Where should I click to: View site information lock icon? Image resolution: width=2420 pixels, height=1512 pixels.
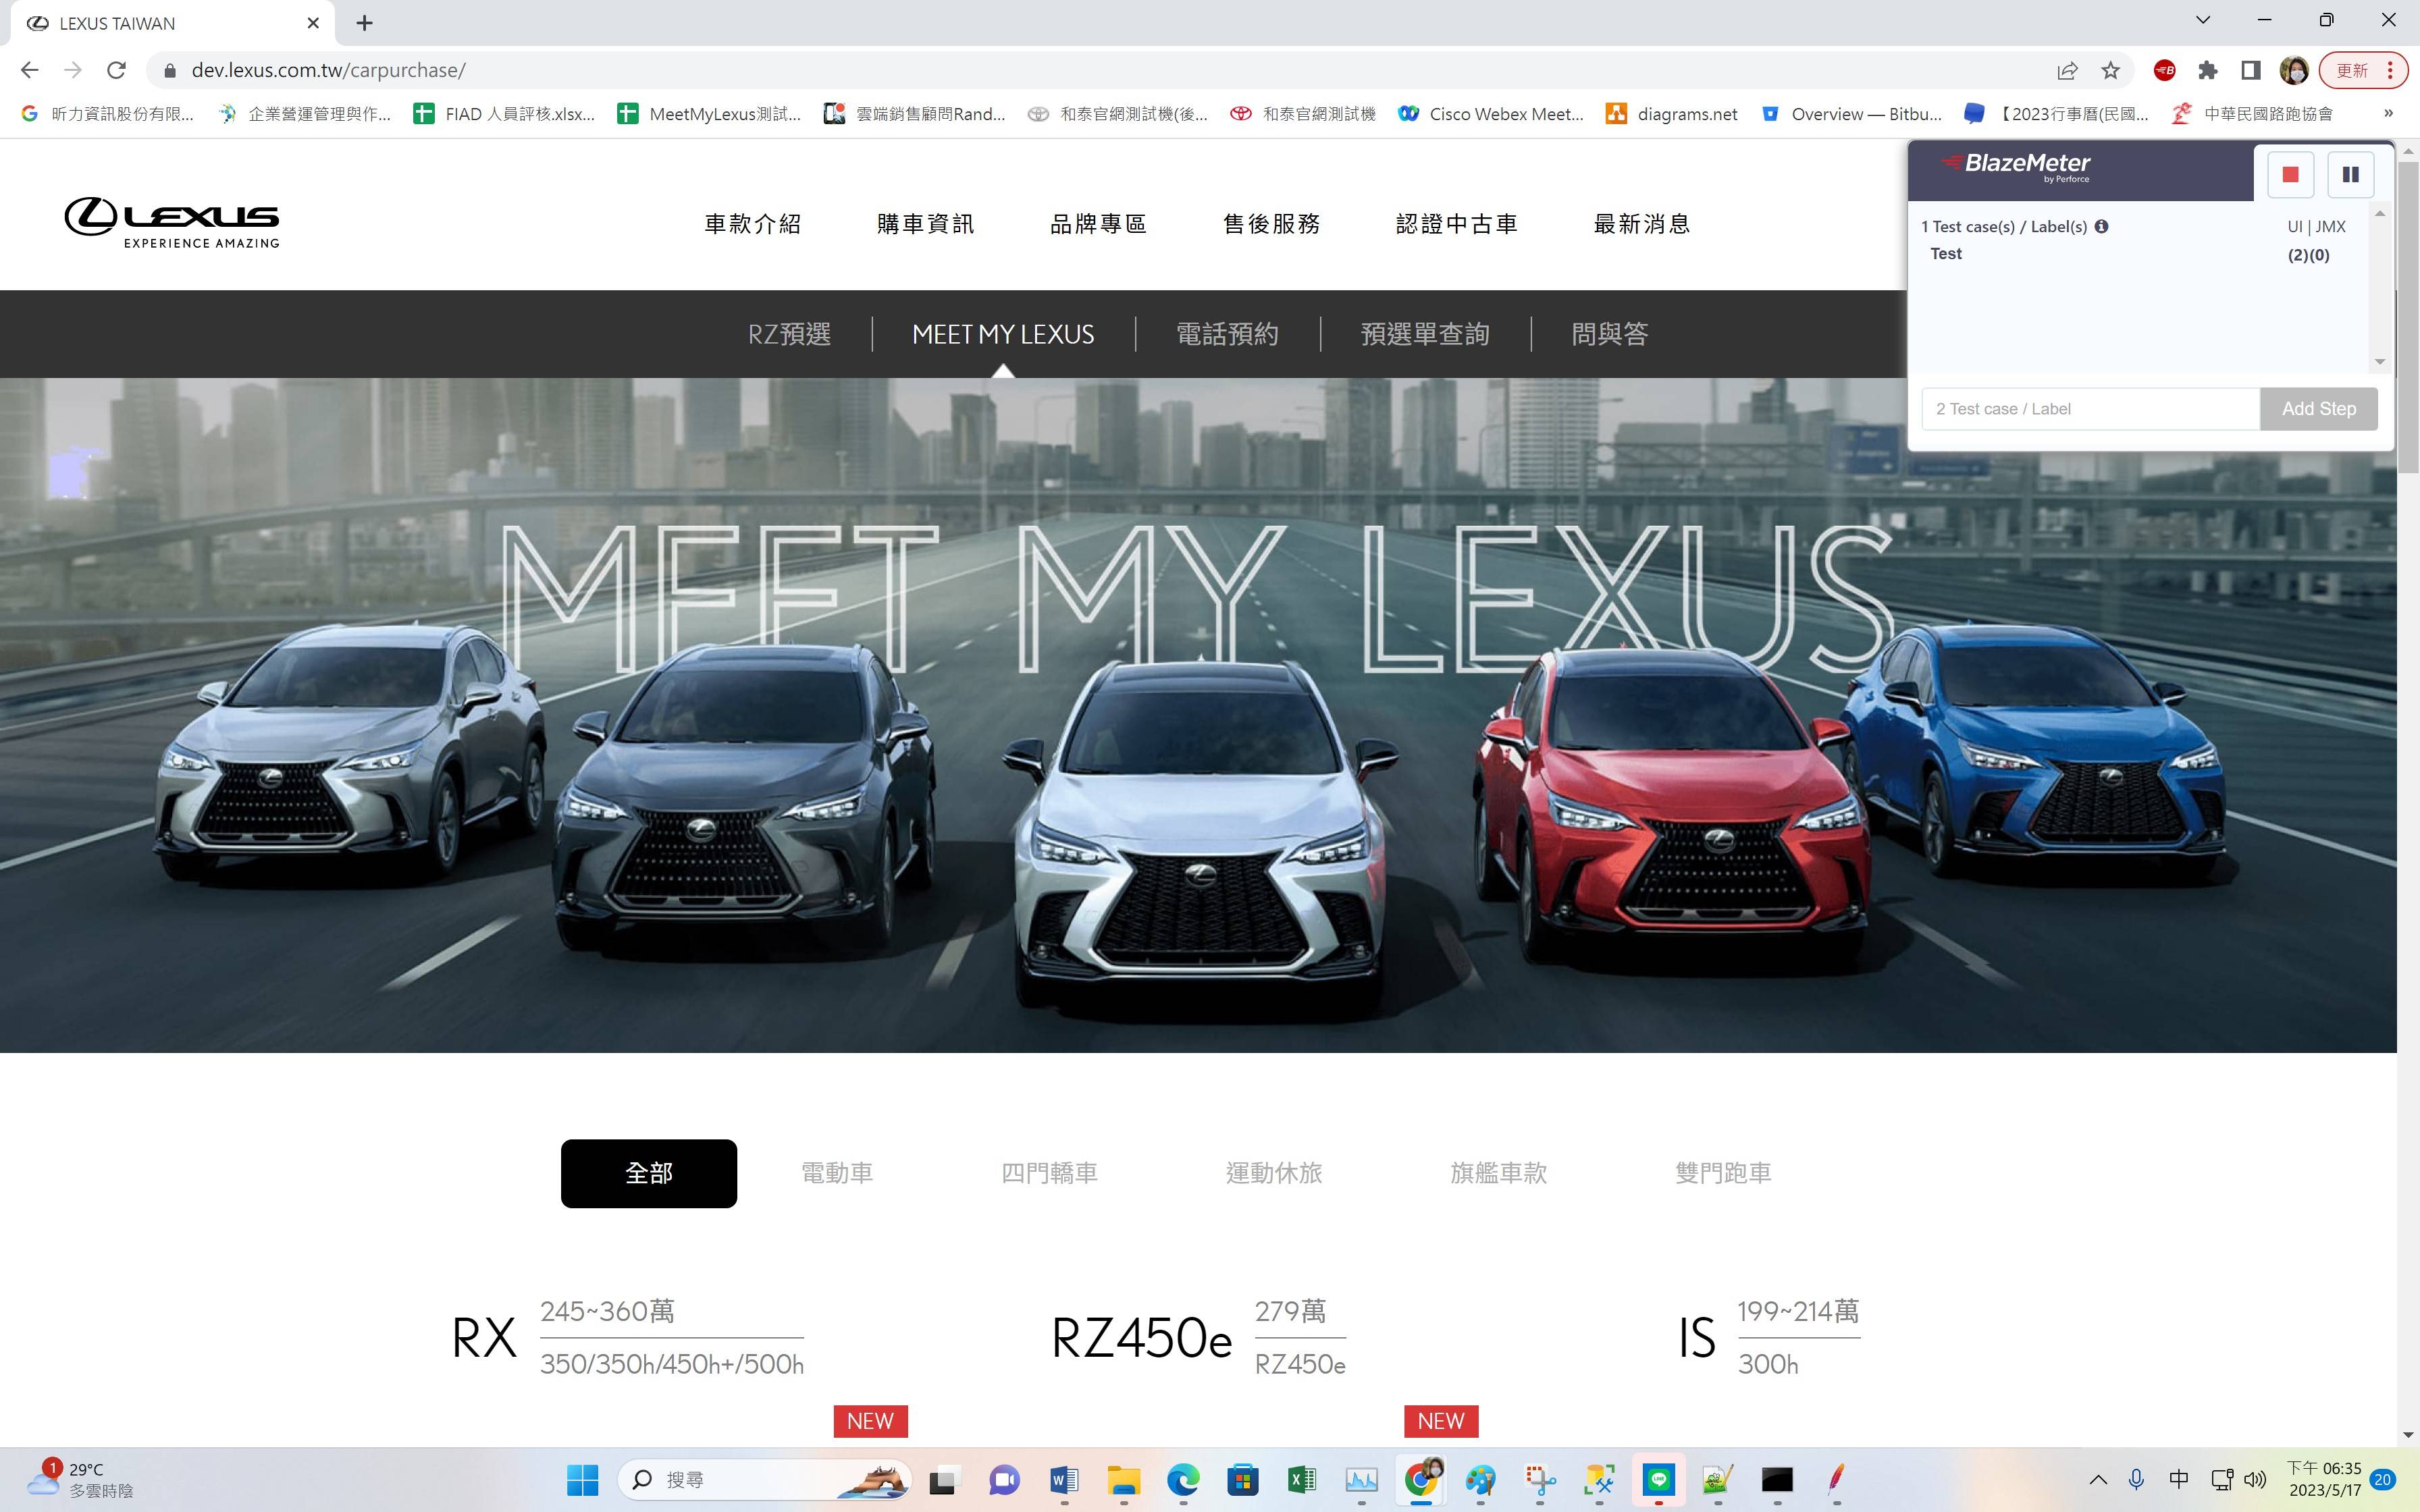pos(169,70)
